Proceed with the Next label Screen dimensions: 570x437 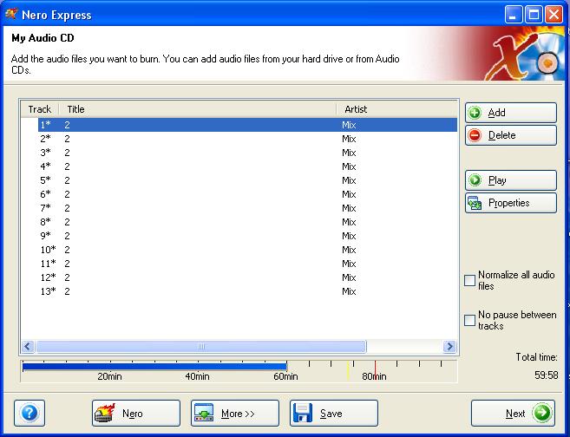click(515, 414)
